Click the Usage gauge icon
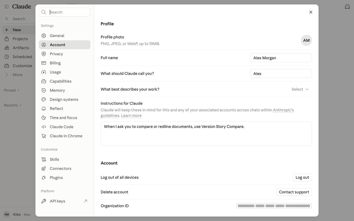 click(x=44, y=72)
